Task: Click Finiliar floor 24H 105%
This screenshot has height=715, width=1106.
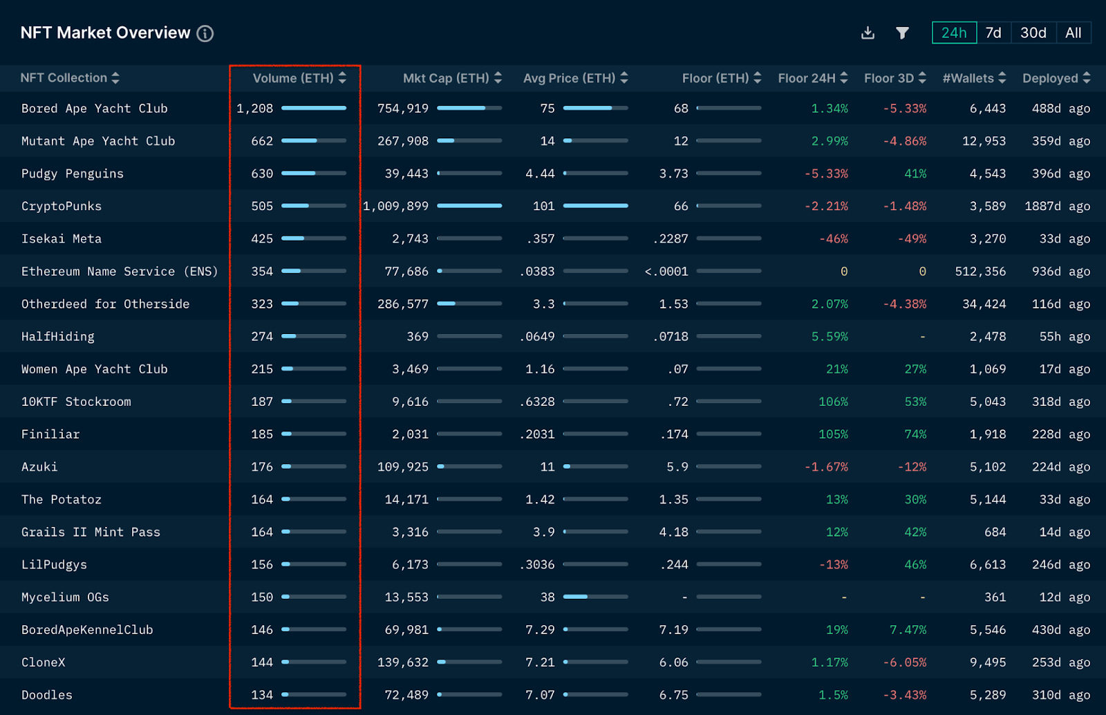Action: (834, 434)
